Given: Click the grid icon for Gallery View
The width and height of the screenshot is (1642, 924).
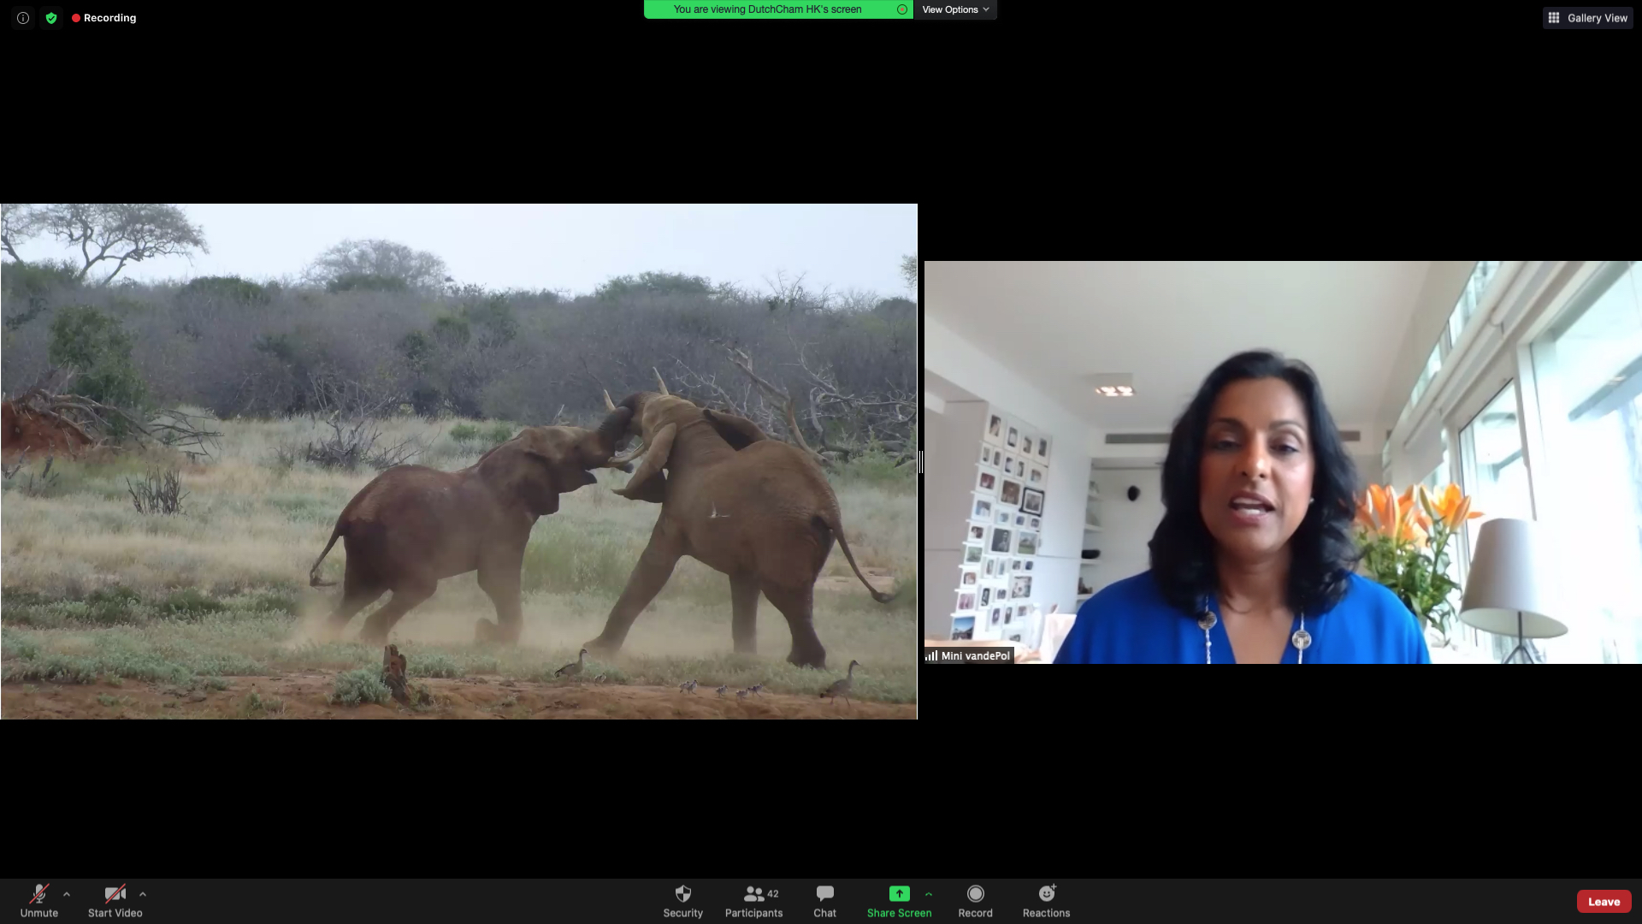Looking at the screenshot, I should point(1554,18).
